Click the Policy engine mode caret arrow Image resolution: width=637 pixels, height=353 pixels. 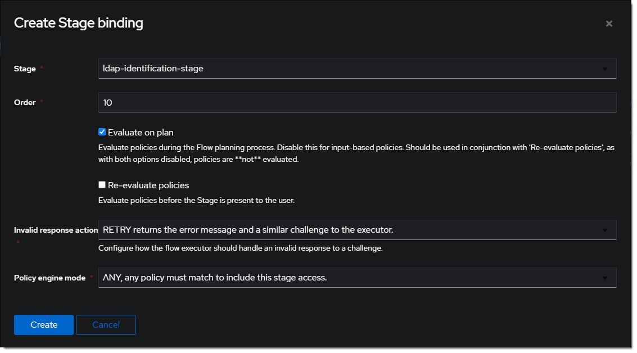pos(605,278)
